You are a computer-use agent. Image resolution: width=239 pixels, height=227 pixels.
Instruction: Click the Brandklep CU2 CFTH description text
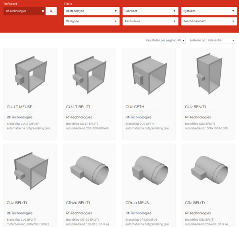(x=149, y=126)
